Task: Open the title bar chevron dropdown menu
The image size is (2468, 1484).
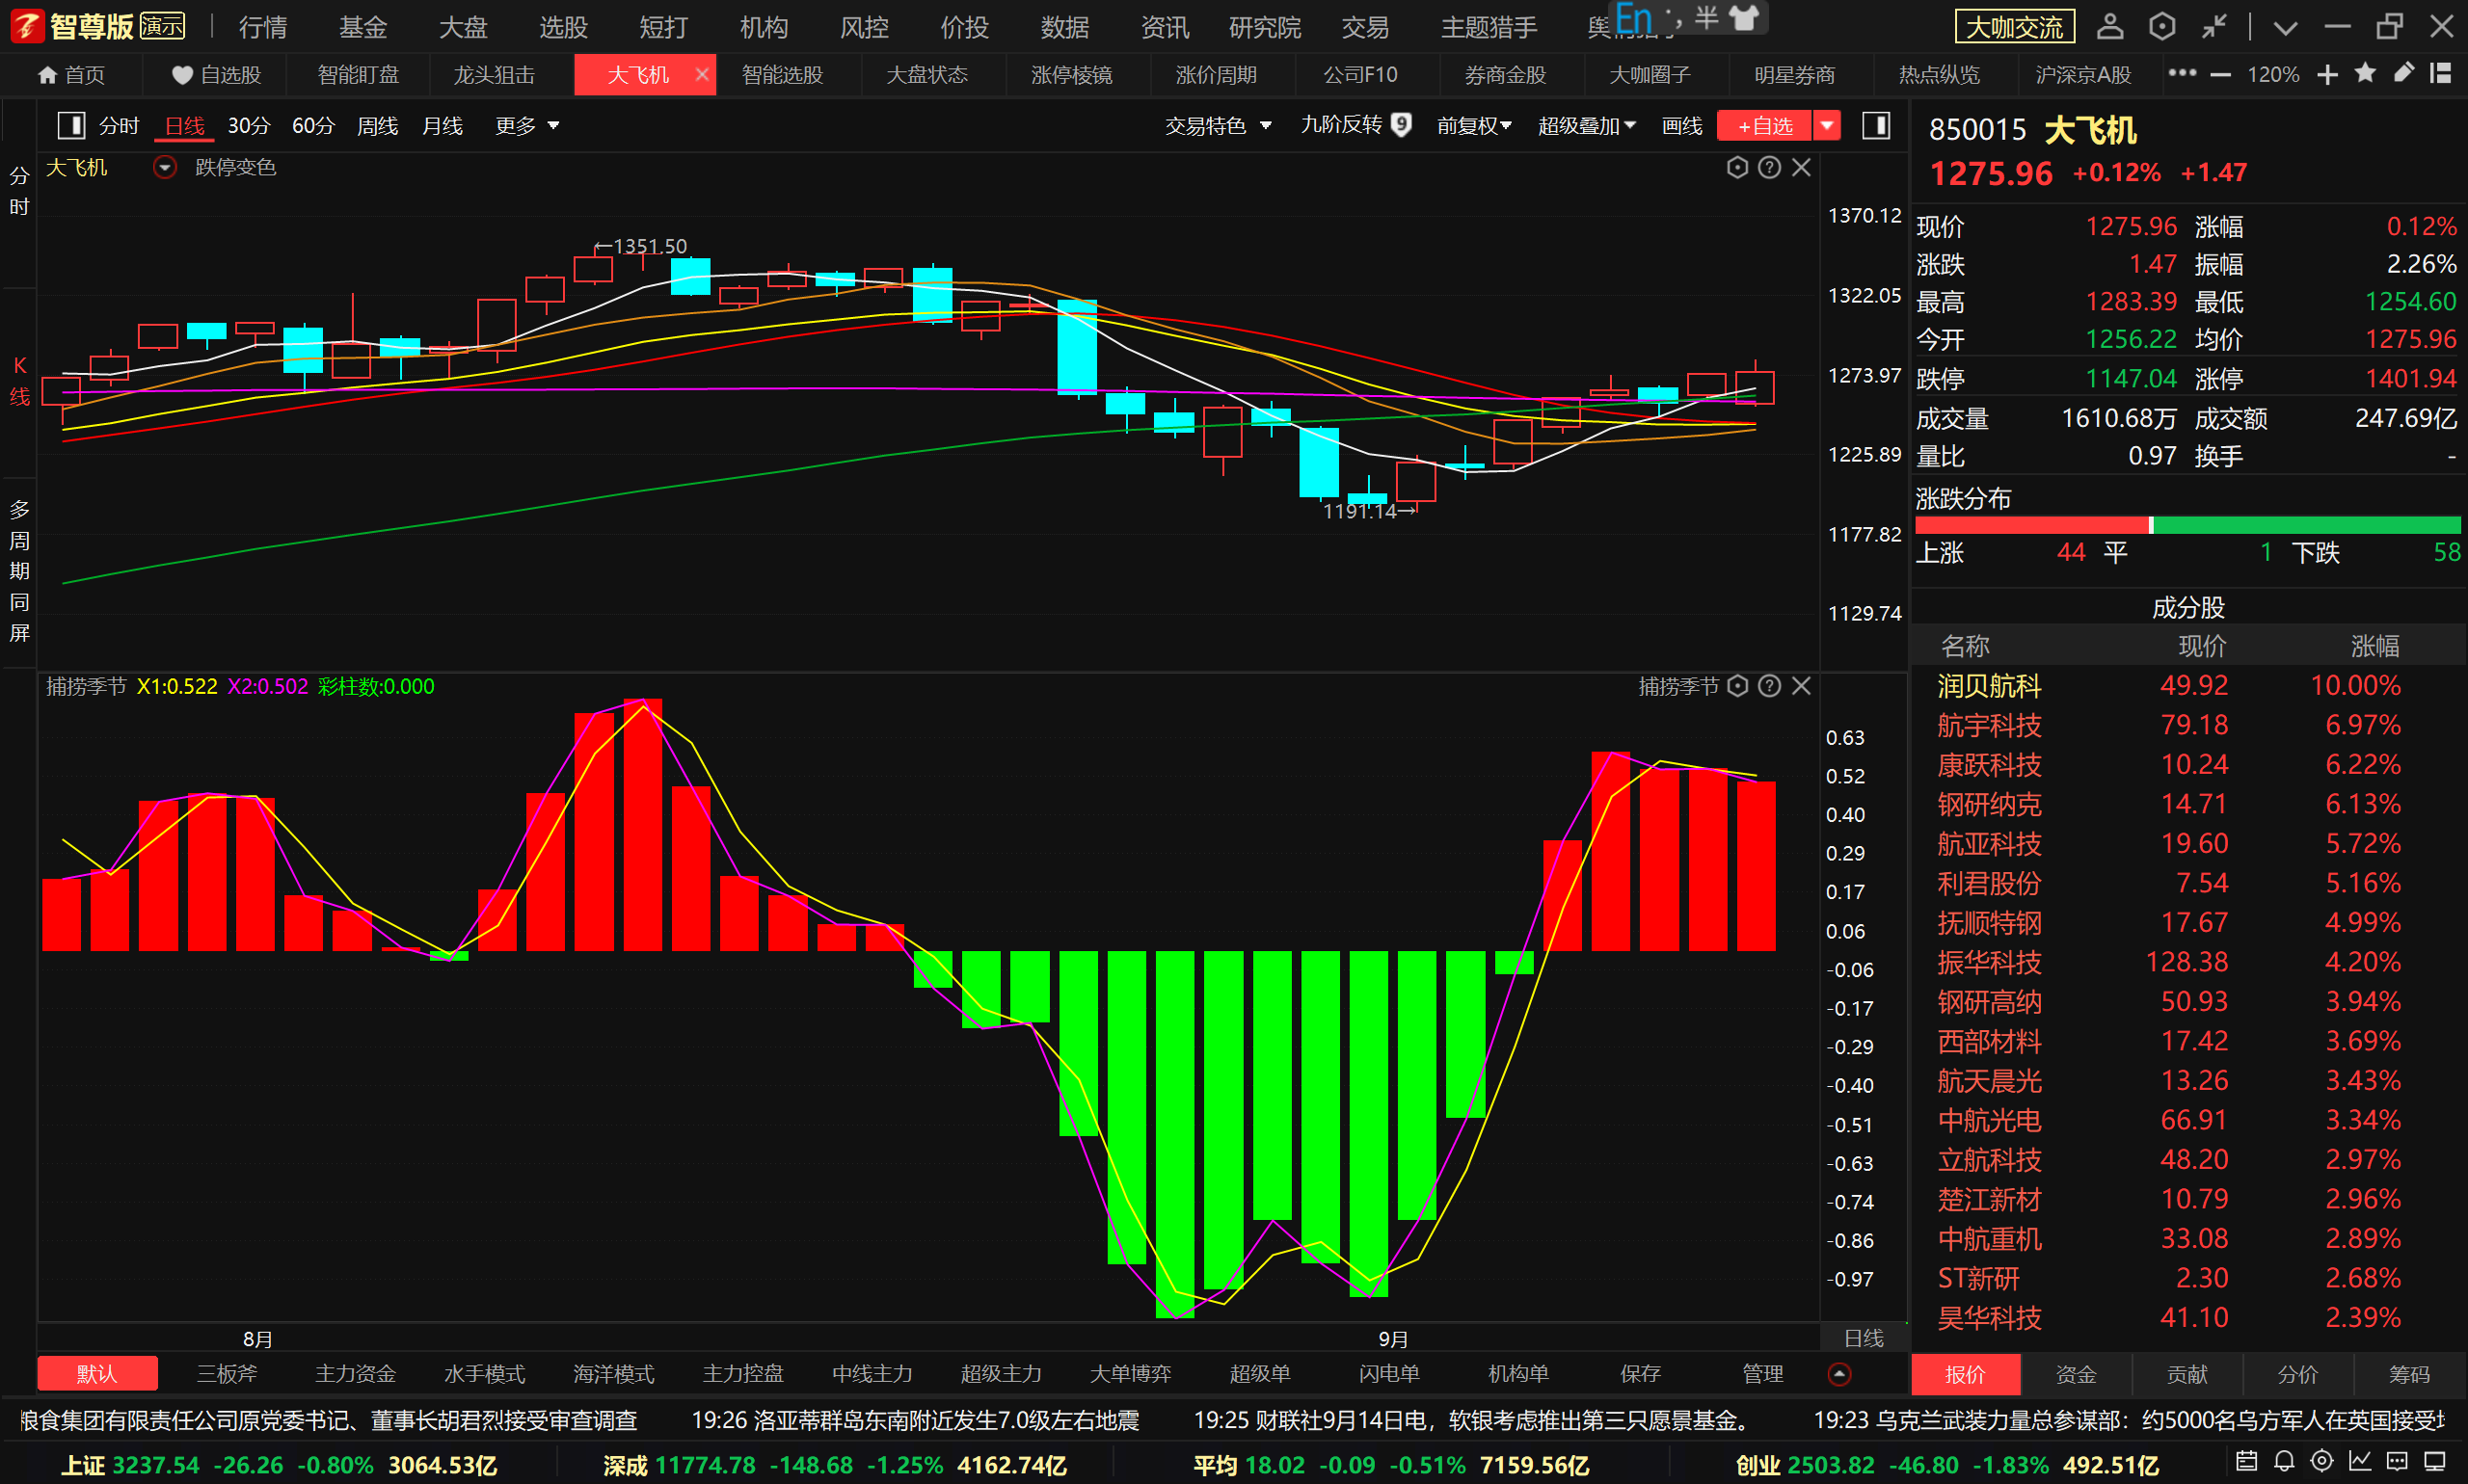Action: [2285, 28]
